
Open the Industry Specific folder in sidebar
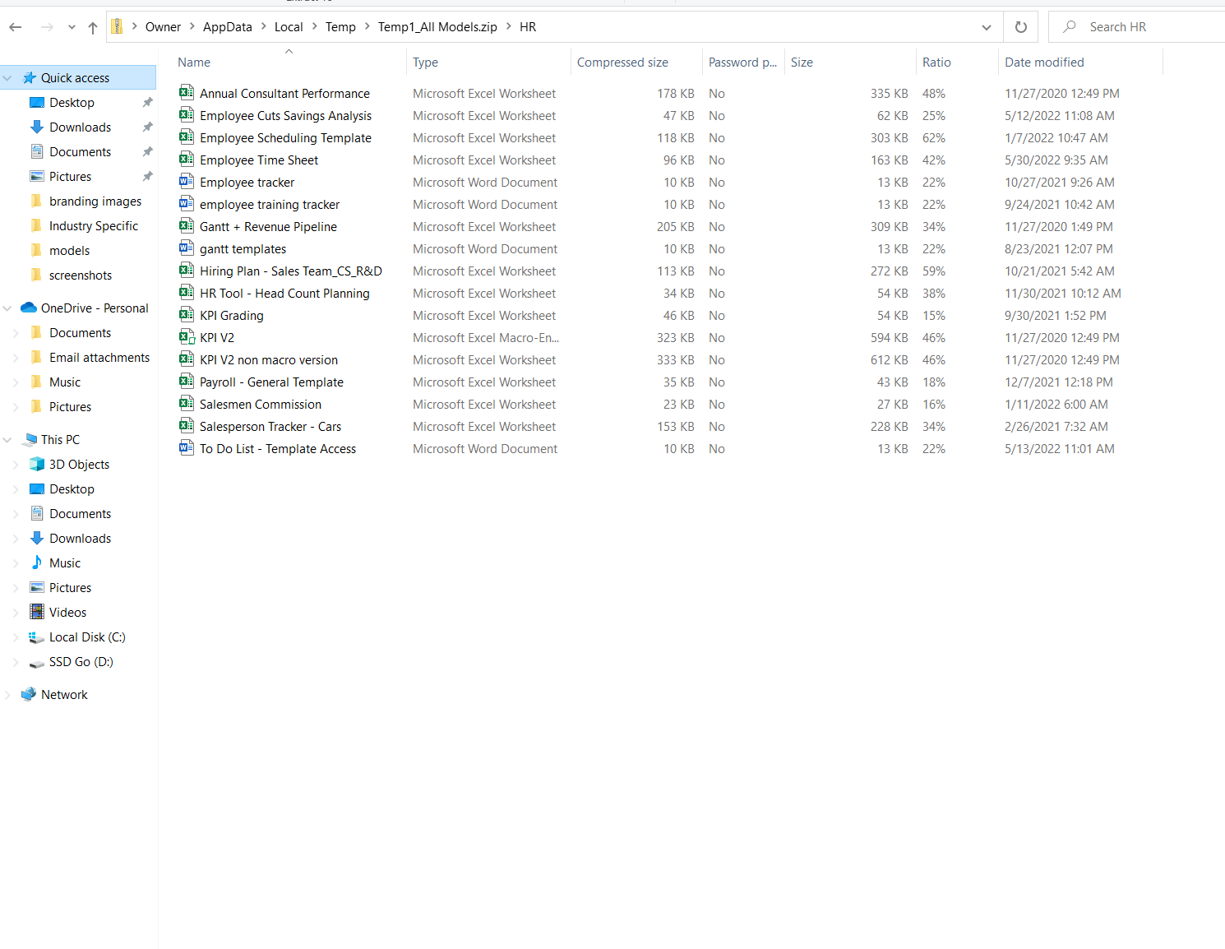93,225
